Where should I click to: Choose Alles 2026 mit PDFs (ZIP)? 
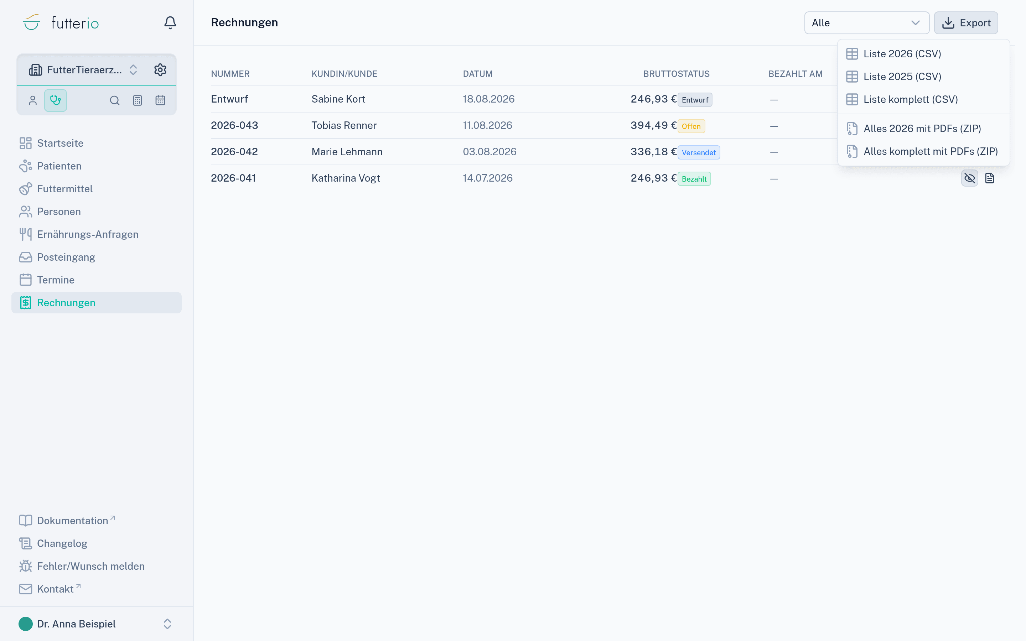coord(923,129)
